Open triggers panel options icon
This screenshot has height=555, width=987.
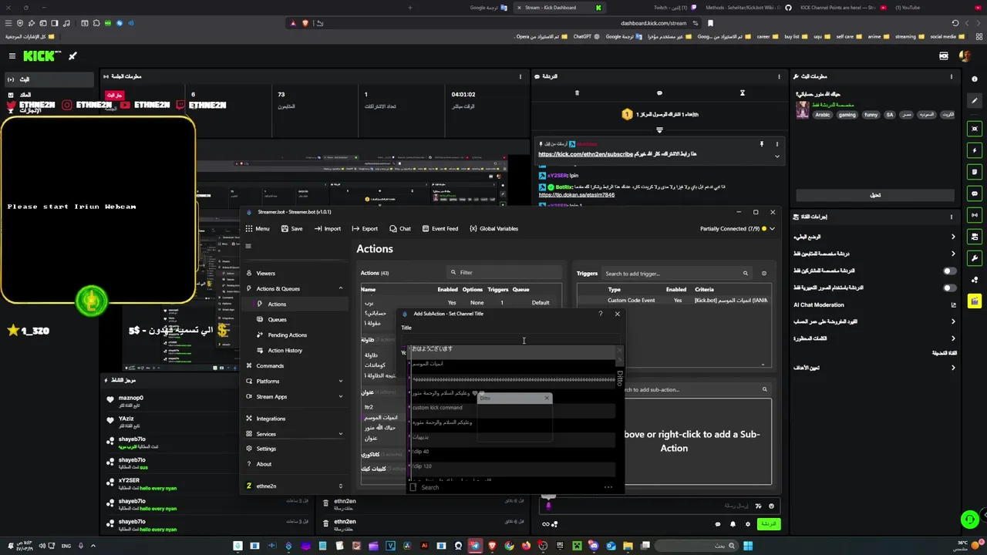click(764, 273)
